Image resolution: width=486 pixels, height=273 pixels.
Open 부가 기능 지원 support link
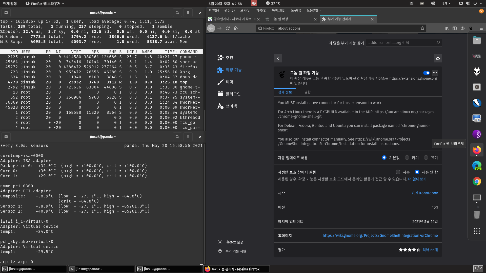[x=232, y=251]
